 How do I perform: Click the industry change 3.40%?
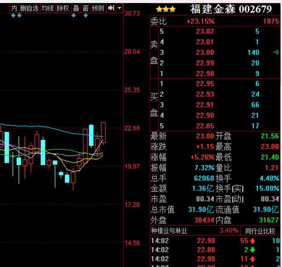pyautogui.click(x=229, y=231)
